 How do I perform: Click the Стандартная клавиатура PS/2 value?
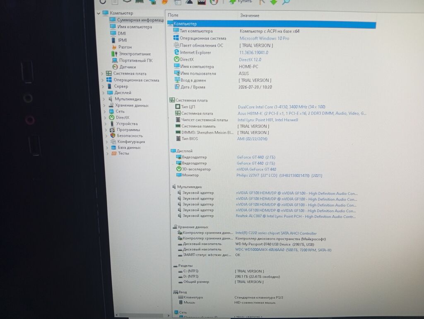point(258,297)
